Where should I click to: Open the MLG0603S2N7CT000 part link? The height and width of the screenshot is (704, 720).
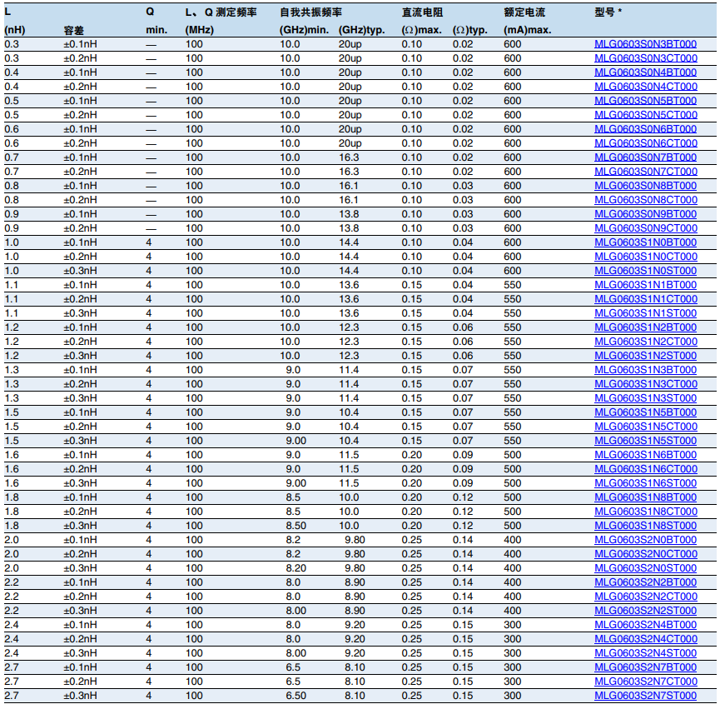click(x=646, y=682)
